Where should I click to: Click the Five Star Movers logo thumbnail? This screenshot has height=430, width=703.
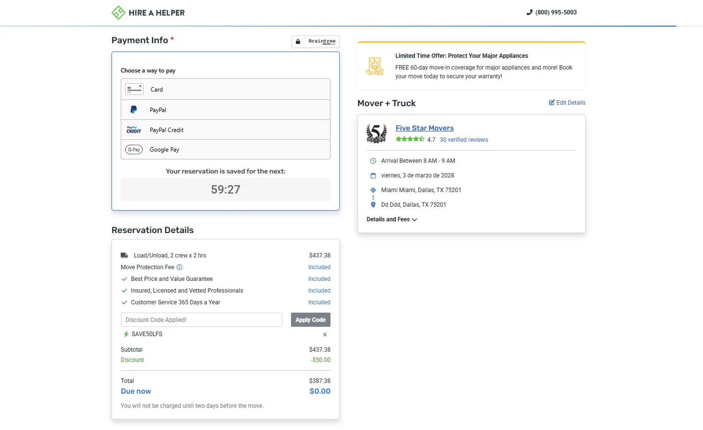(377, 134)
